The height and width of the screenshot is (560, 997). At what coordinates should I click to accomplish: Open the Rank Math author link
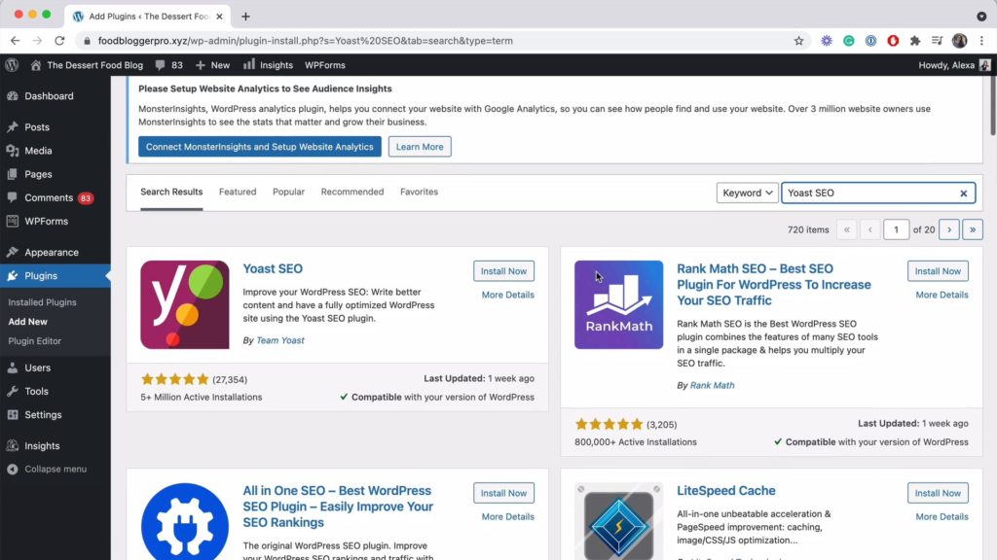coord(712,385)
